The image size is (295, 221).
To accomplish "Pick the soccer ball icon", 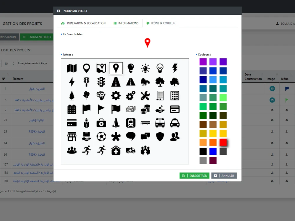I will click(101, 137).
